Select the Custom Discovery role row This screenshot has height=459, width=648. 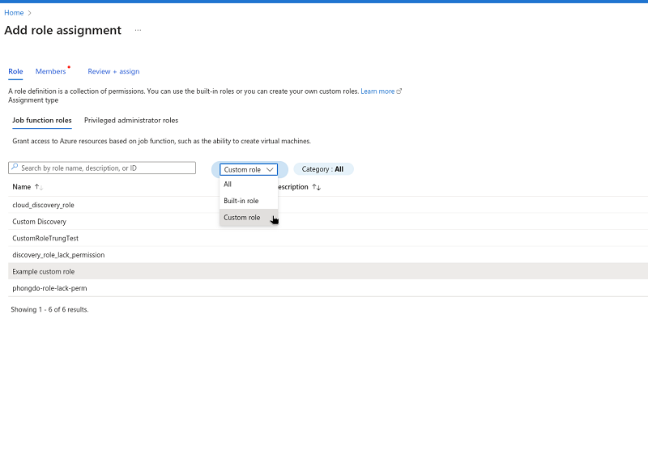click(x=40, y=222)
